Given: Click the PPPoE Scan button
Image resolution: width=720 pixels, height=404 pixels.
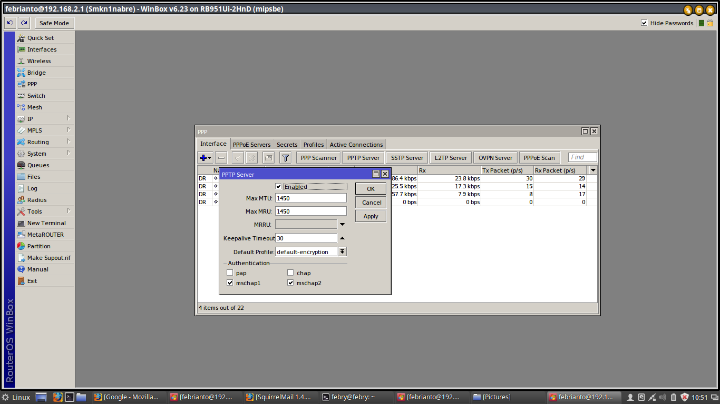Looking at the screenshot, I should tap(539, 158).
